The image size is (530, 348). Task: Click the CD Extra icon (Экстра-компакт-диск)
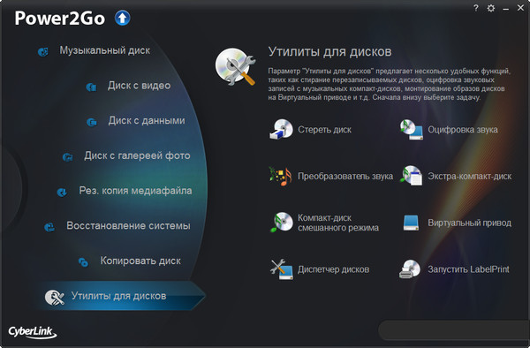pyautogui.click(x=411, y=176)
